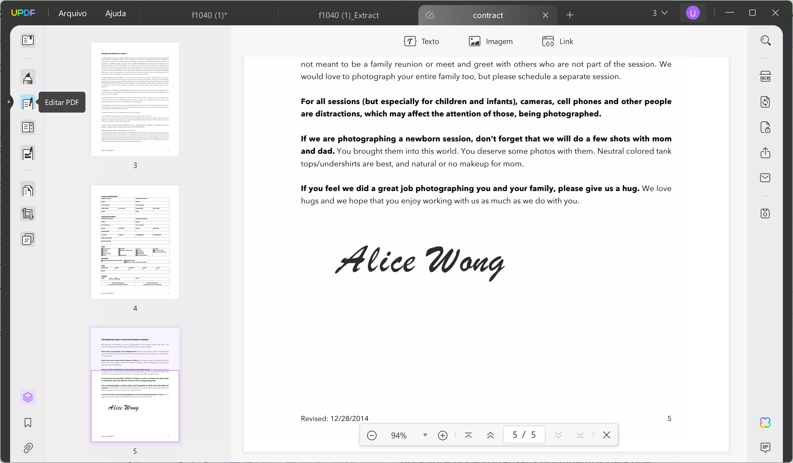Image resolution: width=793 pixels, height=463 pixels.
Task: Toggle the layers thumbnail panel
Action: [28, 397]
